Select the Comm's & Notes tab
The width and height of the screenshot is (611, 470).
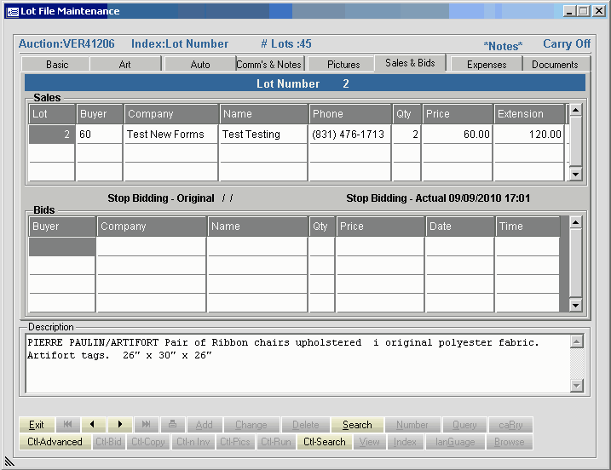[268, 65]
